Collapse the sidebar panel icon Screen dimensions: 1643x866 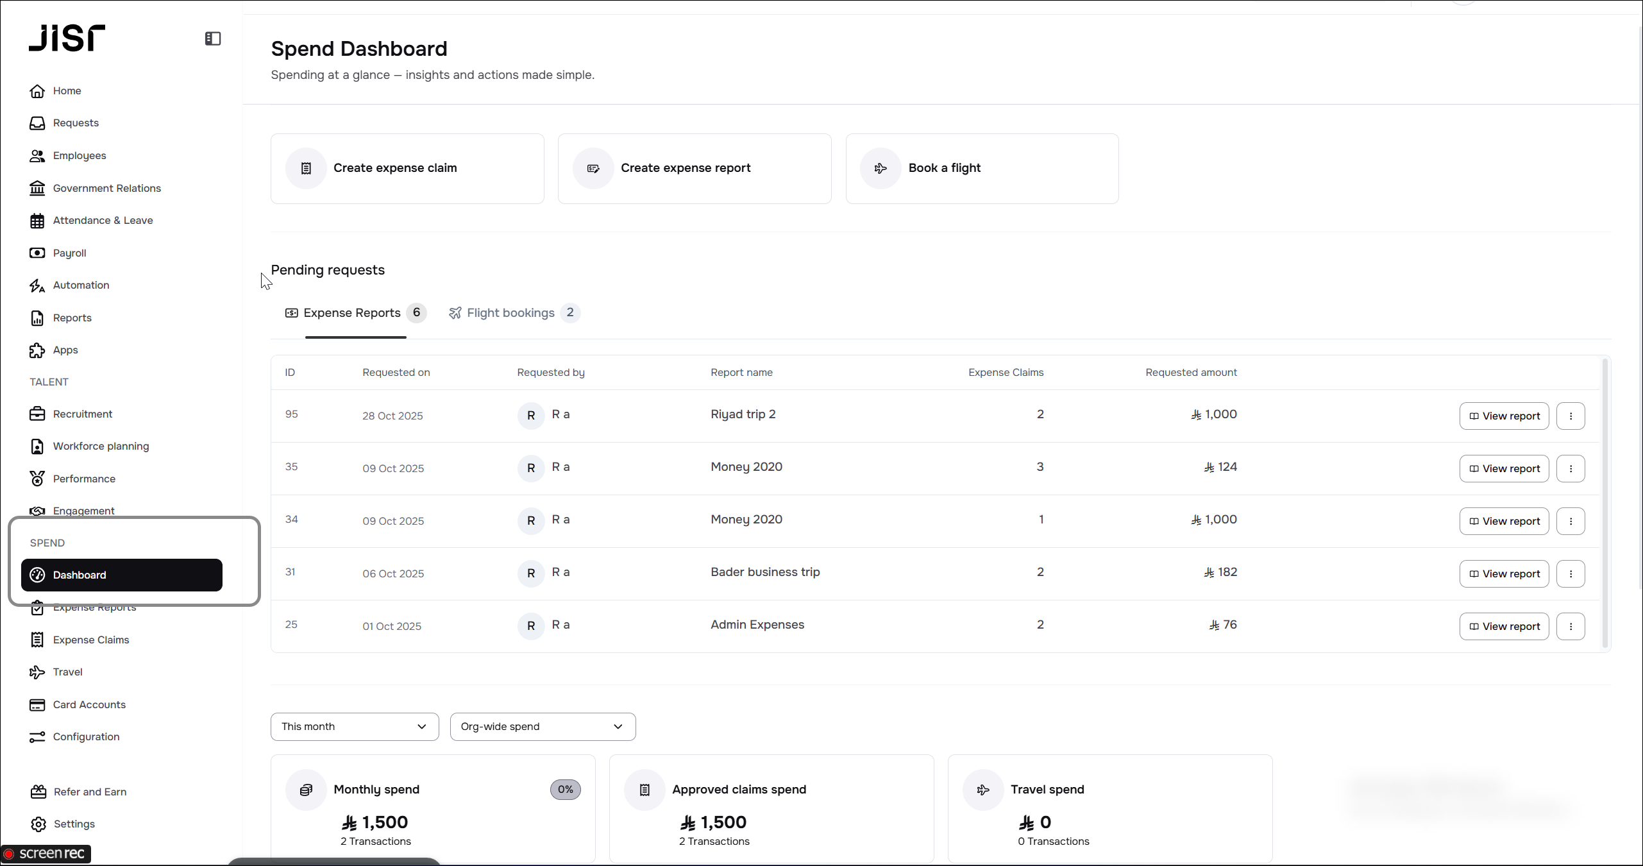pos(213,38)
